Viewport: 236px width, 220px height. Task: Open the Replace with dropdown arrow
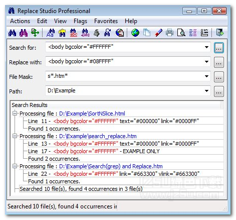pos(206,62)
